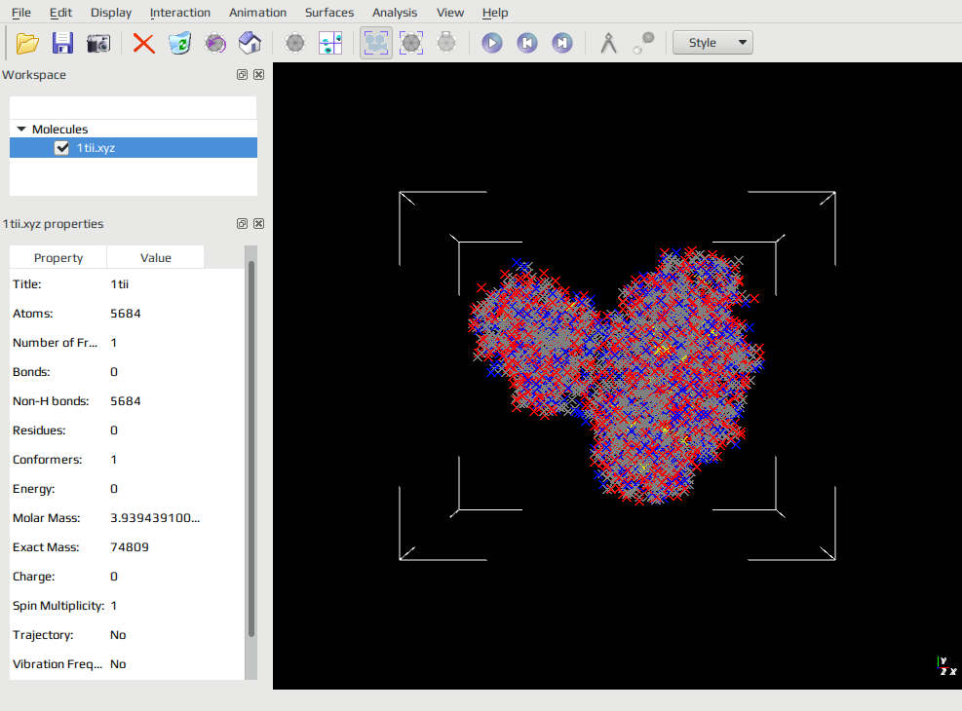Open the File menu
962x711 pixels.
(x=20, y=13)
